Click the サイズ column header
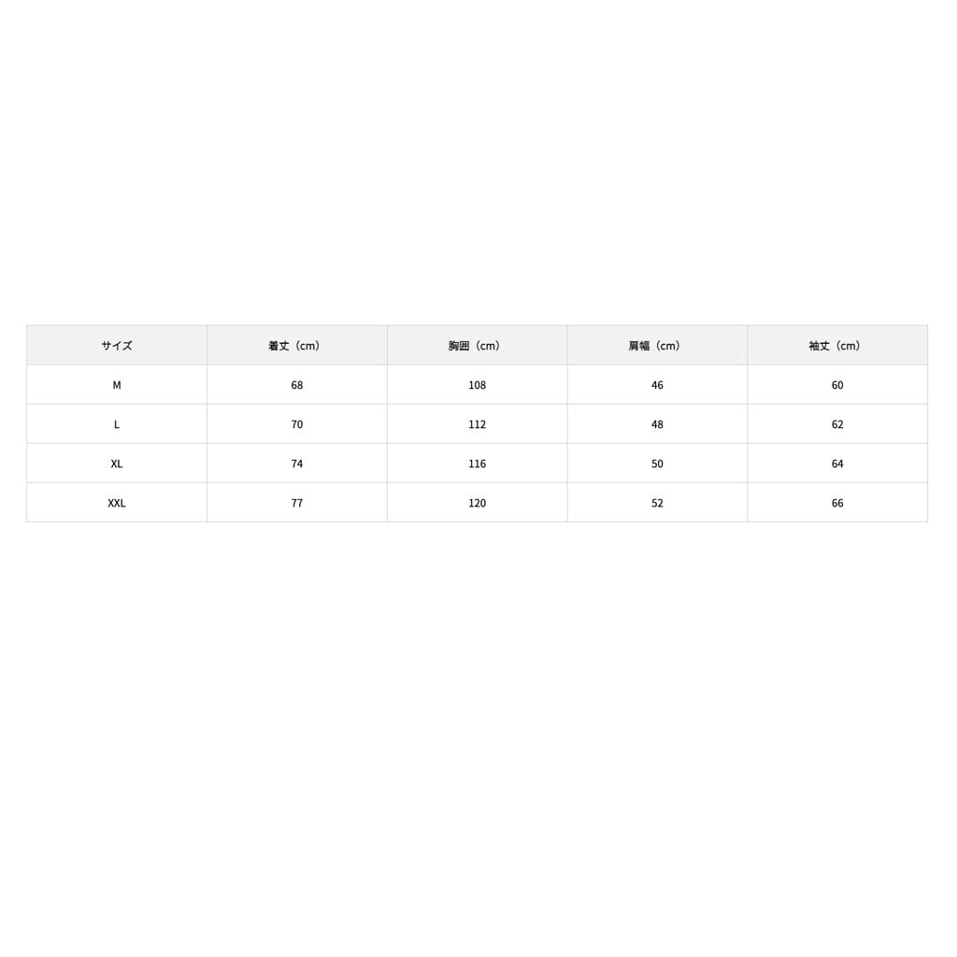 pyautogui.click(x=117, y=346)
